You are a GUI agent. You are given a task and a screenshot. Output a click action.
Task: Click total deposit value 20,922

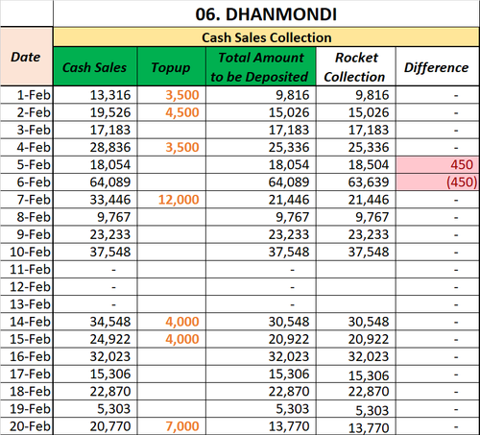click(260, 339)
